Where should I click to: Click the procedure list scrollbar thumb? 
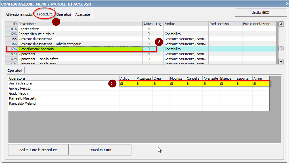(281, 49)
